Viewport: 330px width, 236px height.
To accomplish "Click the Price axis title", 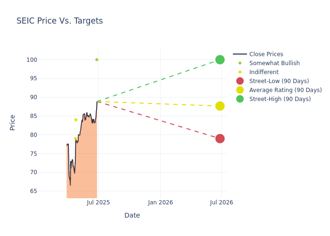I will 13,122.
